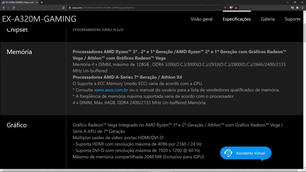Bookmark this page with the bookmark icon
Image resolution: width=306 pixels, height=172 pixels.
coord(63,7)
